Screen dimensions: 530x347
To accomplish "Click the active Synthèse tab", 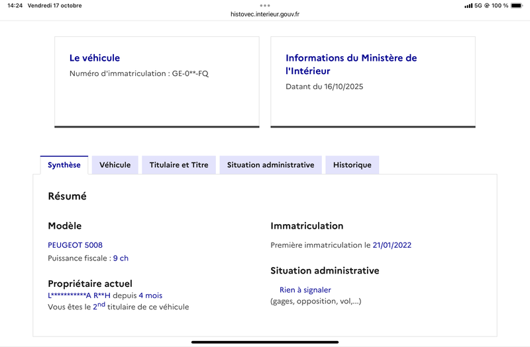I will click(x=64, y=165).
